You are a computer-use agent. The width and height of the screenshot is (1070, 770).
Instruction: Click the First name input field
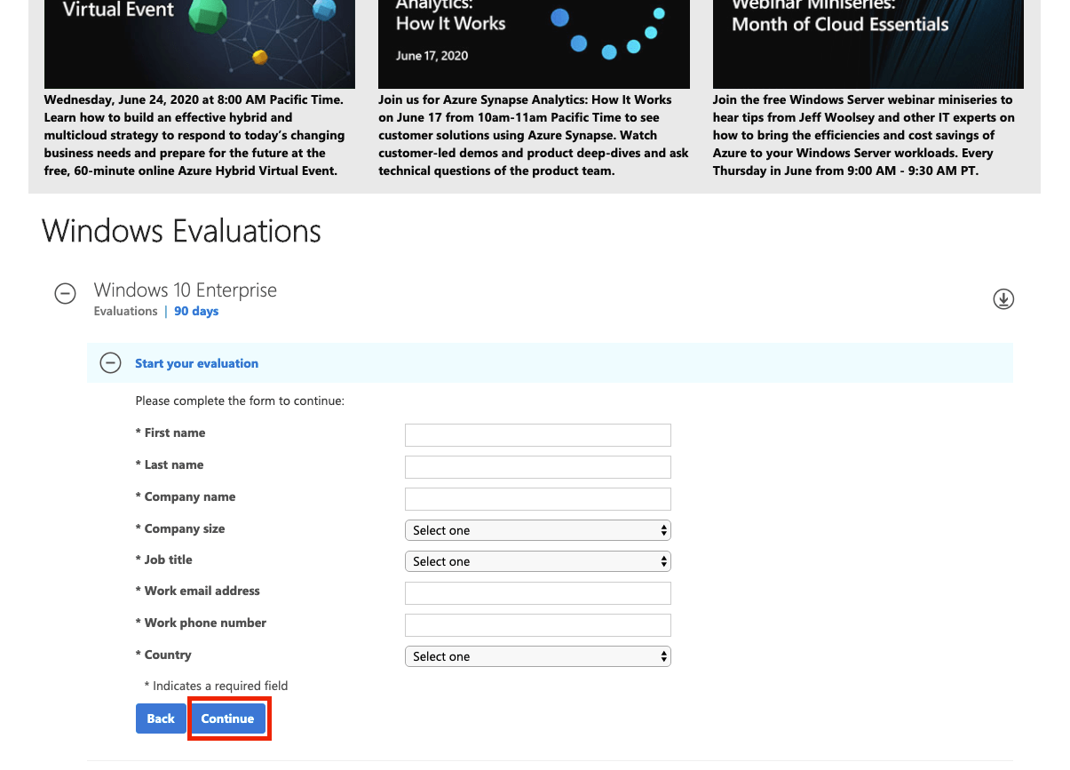tap(537, 435)
